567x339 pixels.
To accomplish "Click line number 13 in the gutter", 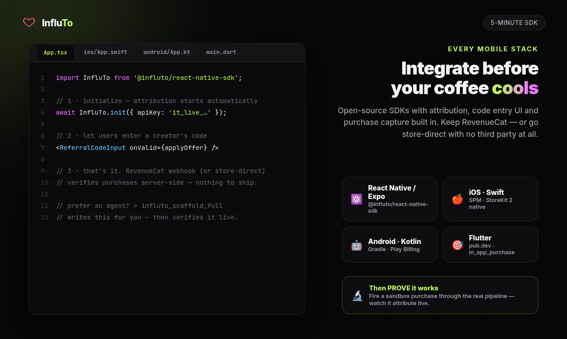I will (x=44, y=217).
